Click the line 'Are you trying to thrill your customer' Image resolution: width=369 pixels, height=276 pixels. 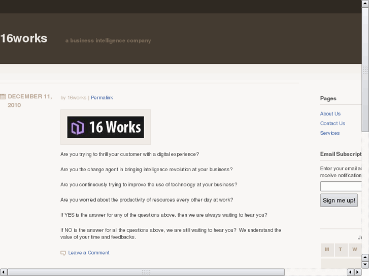coord(129,154)
